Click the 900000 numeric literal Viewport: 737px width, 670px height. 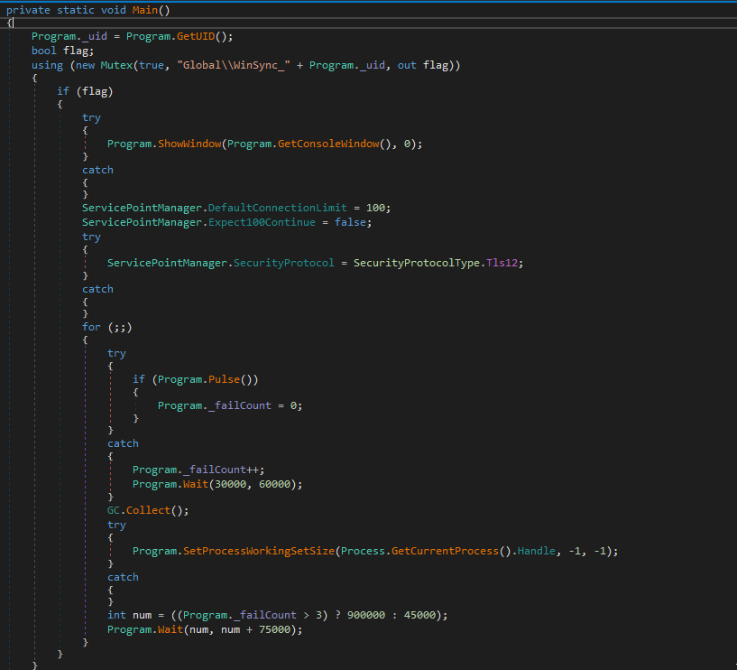click(366, 615)
